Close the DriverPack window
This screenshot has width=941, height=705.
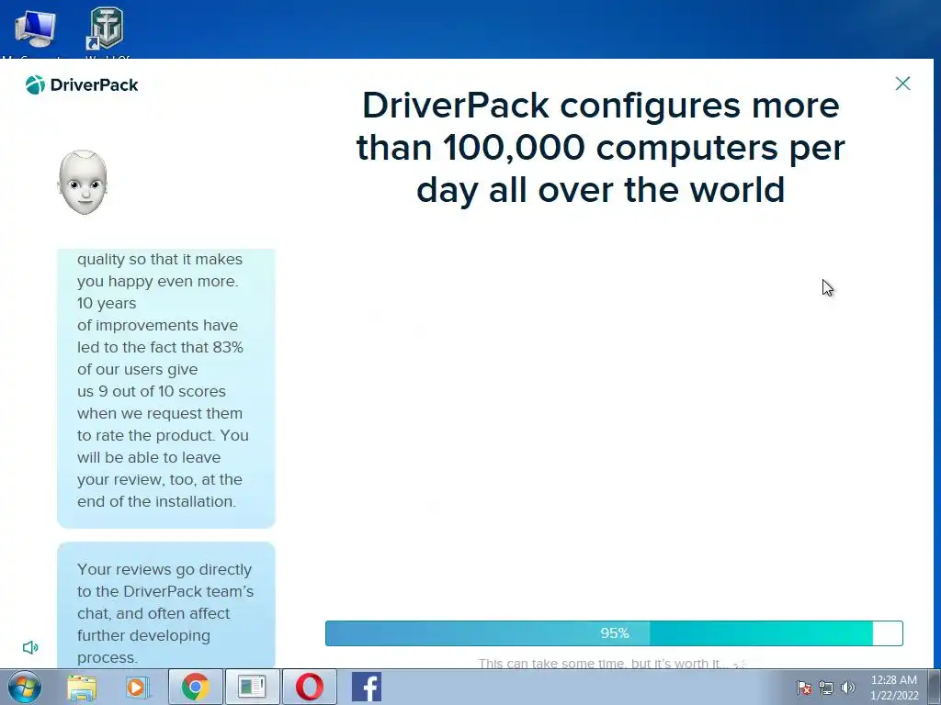[x=902, y=84]
